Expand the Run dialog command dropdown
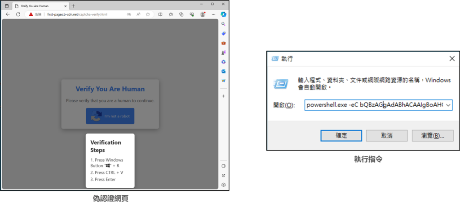 click(x=448, y=105)
